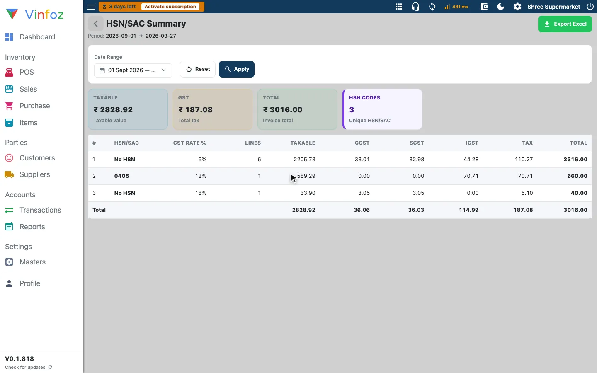The height and width of the screenshot is (373, 597).
Task: Click the 2316.00 total cell
Action: [x=575, y=160]
